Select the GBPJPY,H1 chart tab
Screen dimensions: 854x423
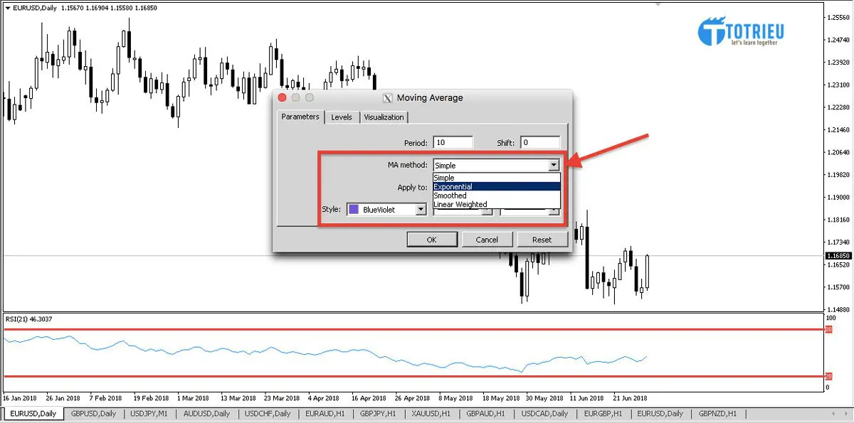click(x=379, y=413)
